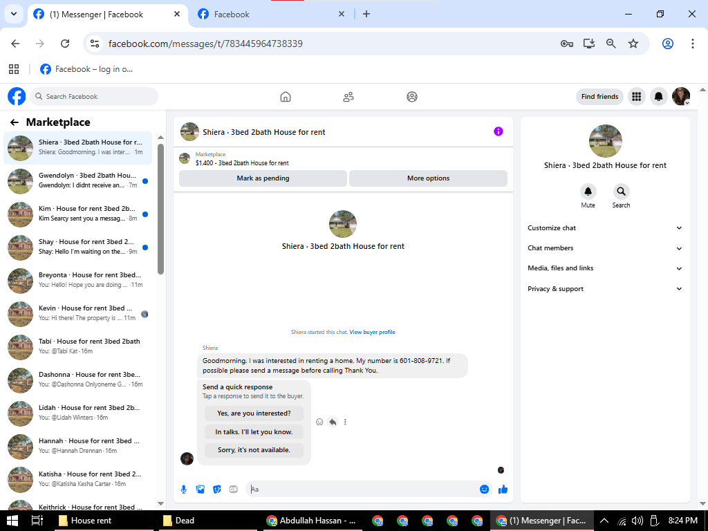The height and width of the screenshot is (531, 708).
Task: Open Gwendolyn's 3bed 2bath conversation
Action: point(77,181)
